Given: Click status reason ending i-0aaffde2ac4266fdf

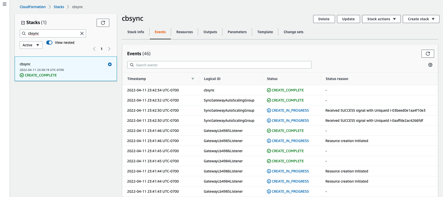Looking at the screenshot, I should pyautogui.click(x=374, y=121).
